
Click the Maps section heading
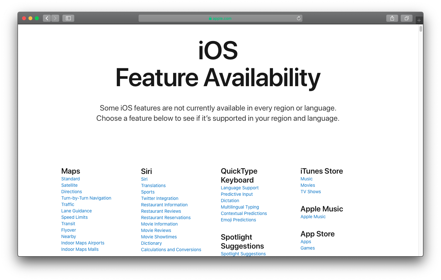(71, 171)
